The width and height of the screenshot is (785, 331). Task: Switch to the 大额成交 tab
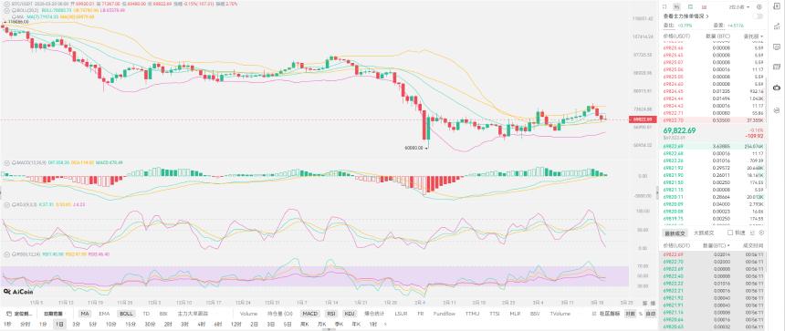tap(704, 233)
